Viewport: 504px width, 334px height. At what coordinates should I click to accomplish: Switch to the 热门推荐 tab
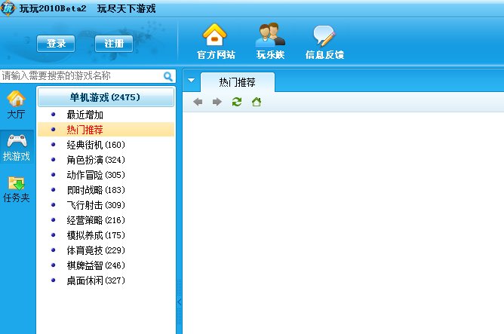[238, 81]
